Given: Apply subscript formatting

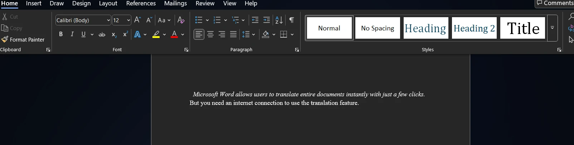Looking at the screenshot, I should click(x=114, y=34).
